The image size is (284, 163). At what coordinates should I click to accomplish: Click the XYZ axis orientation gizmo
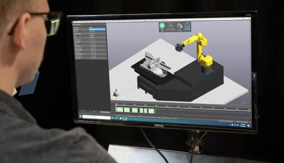(x=116, y=94)
